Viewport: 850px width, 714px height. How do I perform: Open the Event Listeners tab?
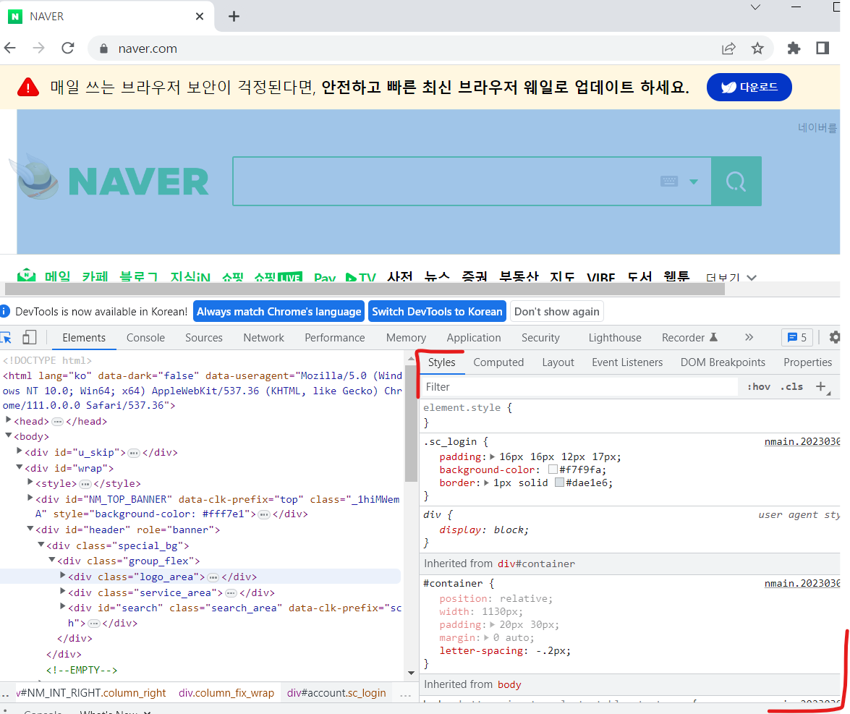[627, 362]
